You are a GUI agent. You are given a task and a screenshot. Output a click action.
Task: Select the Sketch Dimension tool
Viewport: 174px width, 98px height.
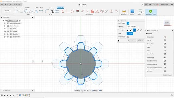[41, 11]
